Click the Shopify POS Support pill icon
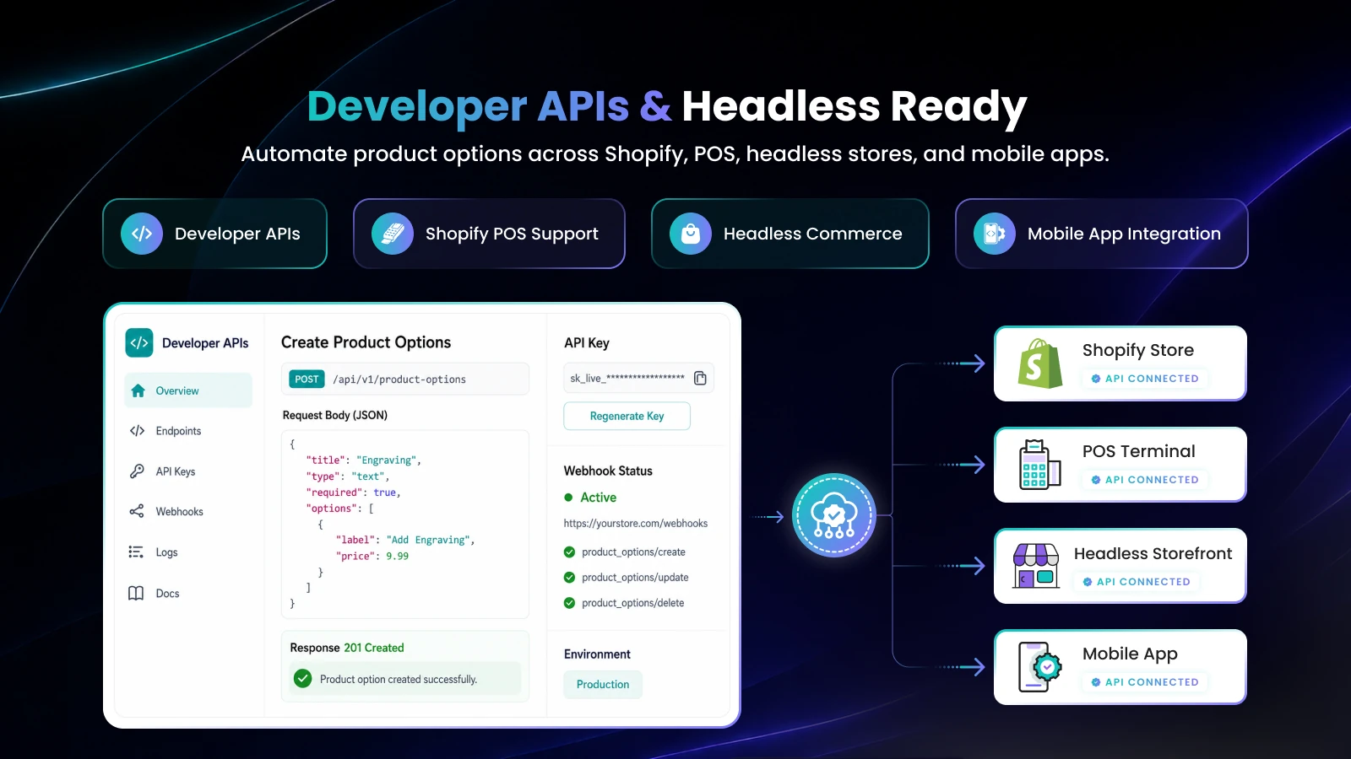 click(x=393, y=234)
